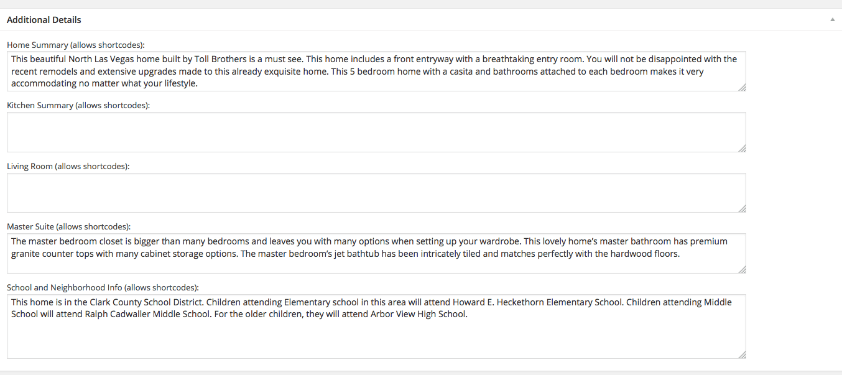
Task: Focus the Master Suite text area
Action: click(x=376, y=254)
